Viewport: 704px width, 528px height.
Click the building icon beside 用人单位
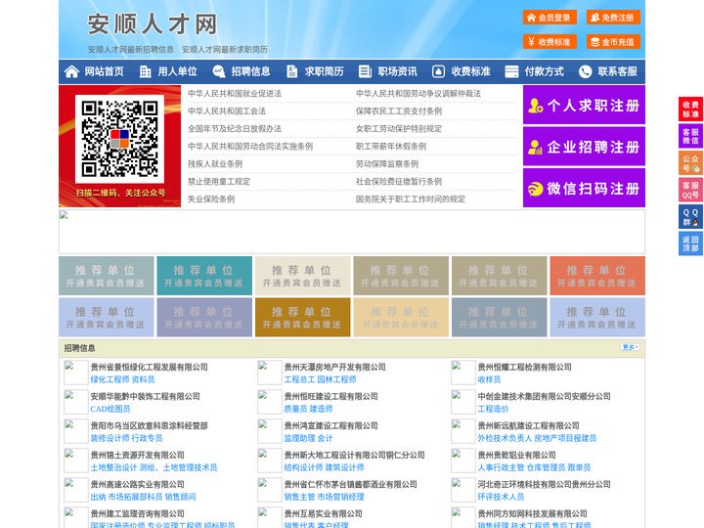(145, 71)
